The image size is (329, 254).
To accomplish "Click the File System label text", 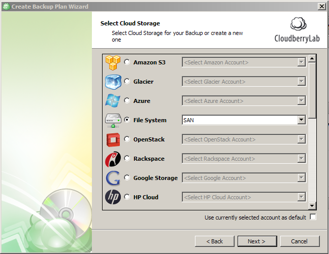I will coord(150,120).
